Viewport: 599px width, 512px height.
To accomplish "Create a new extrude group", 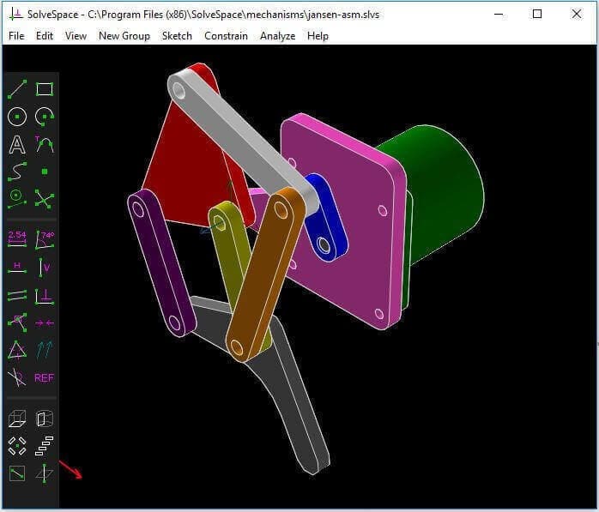I will click(17, 419).
